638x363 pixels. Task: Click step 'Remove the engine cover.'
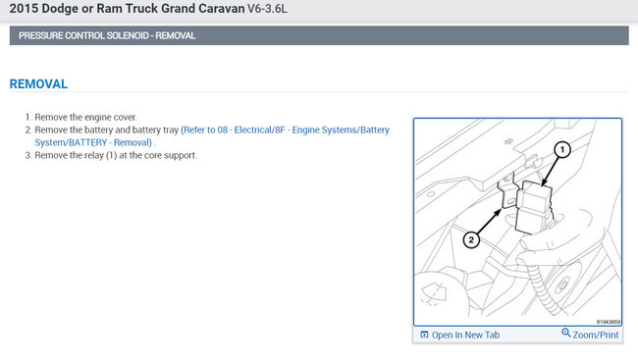click(x=85, y=117)
